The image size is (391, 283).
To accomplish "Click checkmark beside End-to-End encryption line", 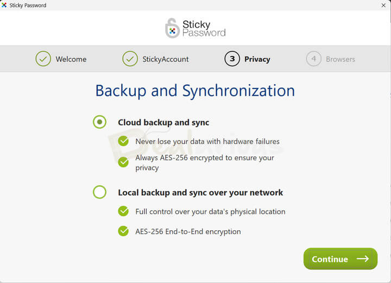I will pos(123,231).
